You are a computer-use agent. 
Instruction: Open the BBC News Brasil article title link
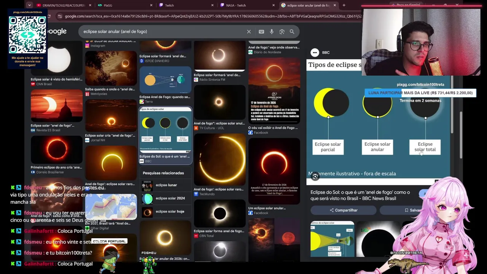point(360,195)
